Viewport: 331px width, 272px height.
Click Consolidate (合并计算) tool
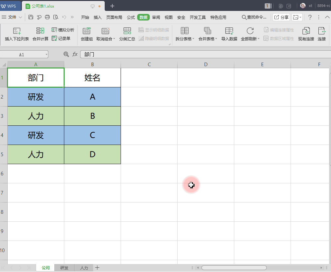[x=40, y=34]
